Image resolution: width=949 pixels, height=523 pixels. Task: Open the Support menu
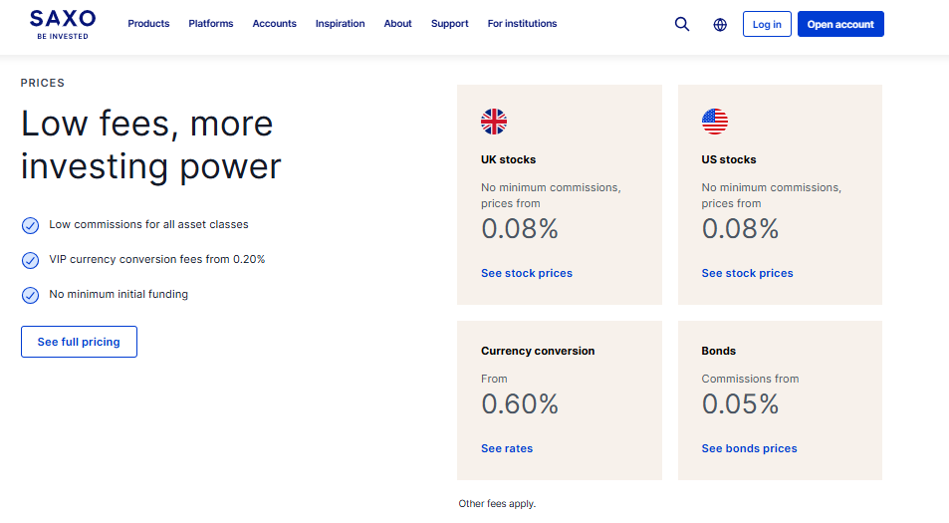[450, 24]
